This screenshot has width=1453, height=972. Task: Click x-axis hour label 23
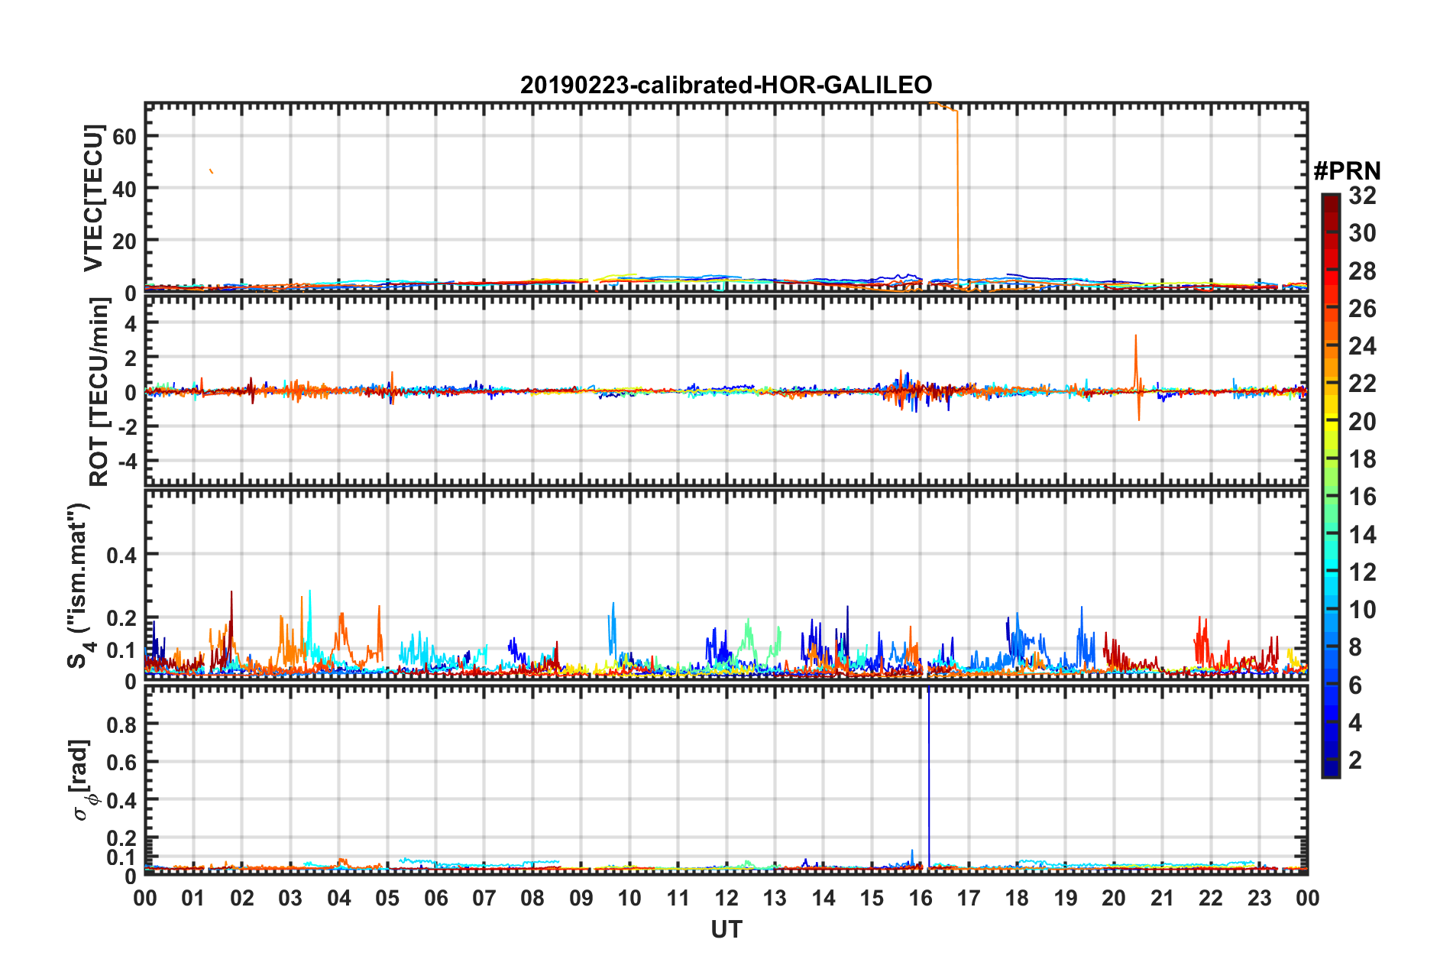[1260, 899]
